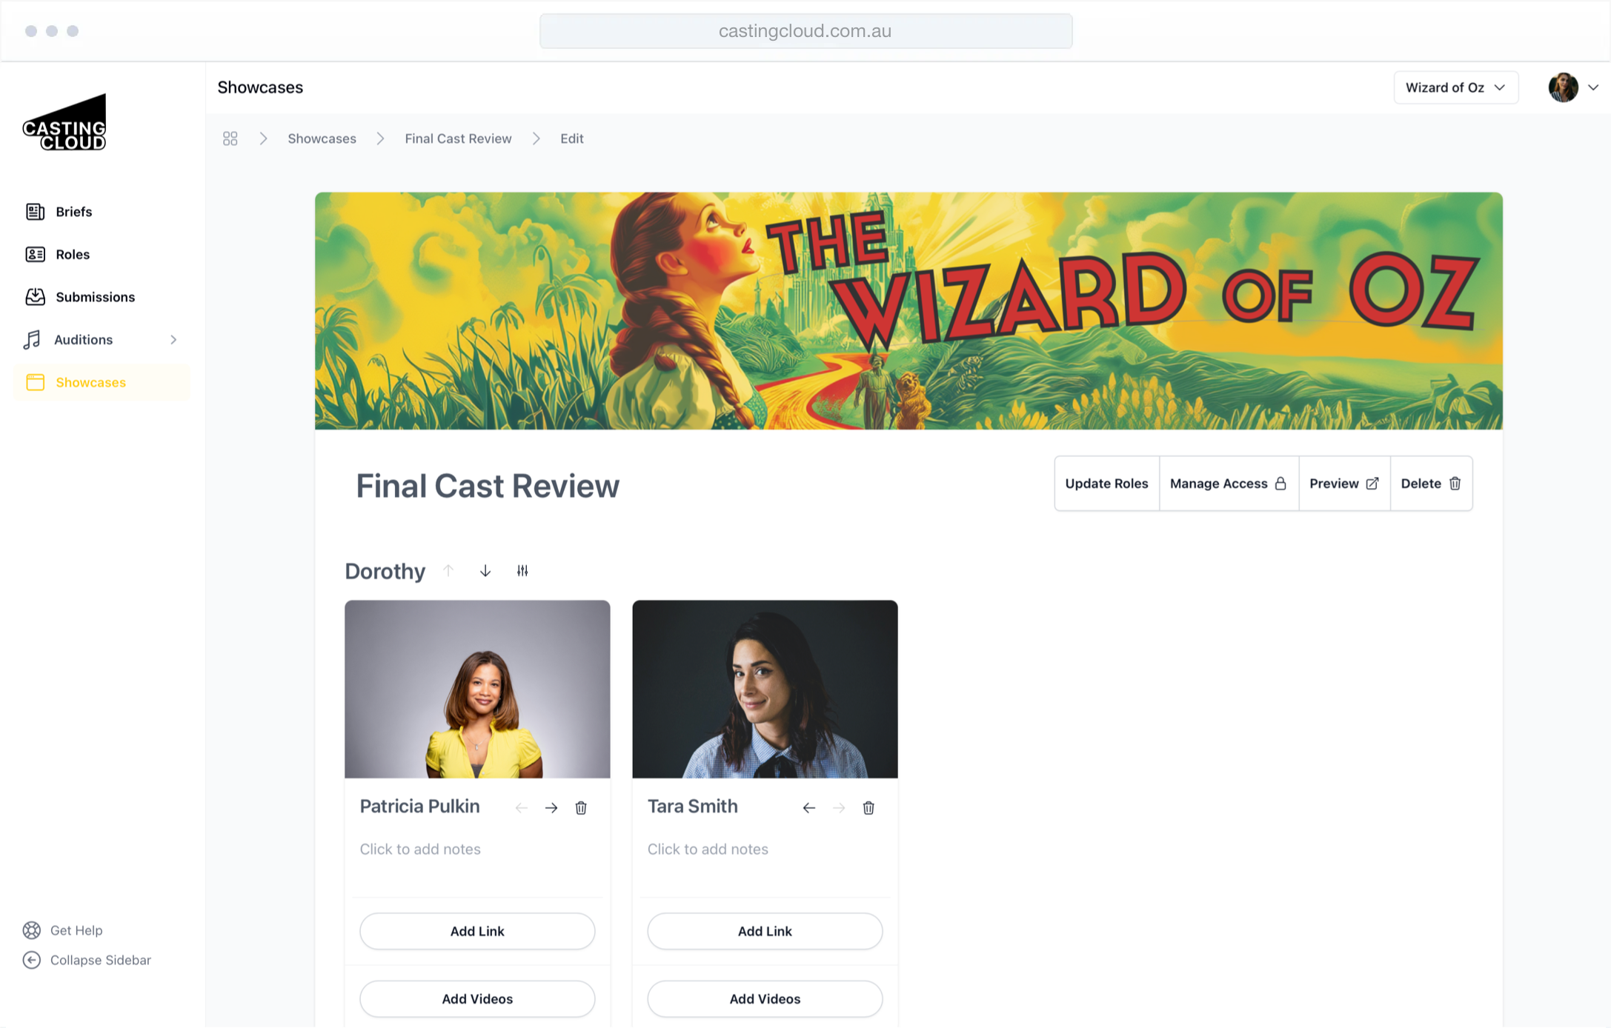Image resolution: width=1611 pixels, height=1028 pixels.
Task: Open Get Help lifebuoy link
Action: coord(63,930)
